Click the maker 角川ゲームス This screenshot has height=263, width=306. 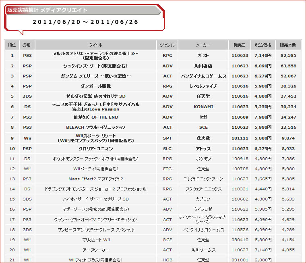(203, 250)
